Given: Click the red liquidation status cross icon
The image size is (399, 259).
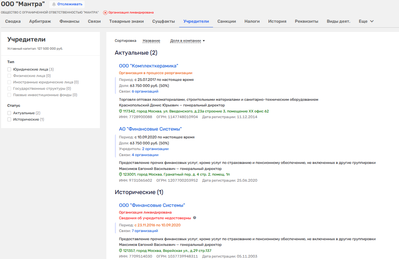Looking at the screenshot, I should (x=105, y=12).
